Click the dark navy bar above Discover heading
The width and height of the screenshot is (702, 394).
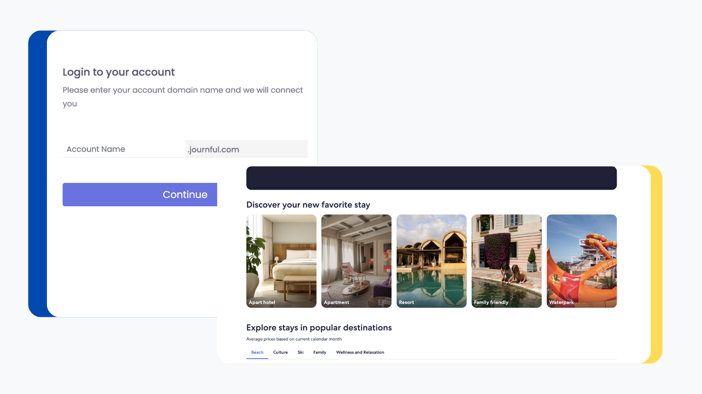tap(431, 178)
